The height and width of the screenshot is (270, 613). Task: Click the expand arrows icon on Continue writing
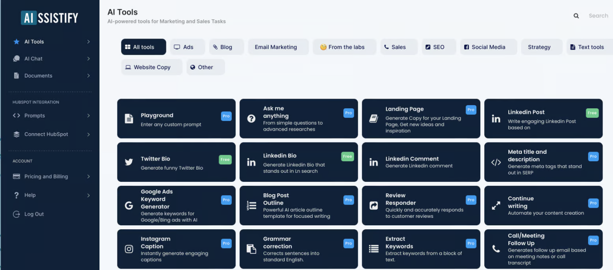[x=496, y=206]
